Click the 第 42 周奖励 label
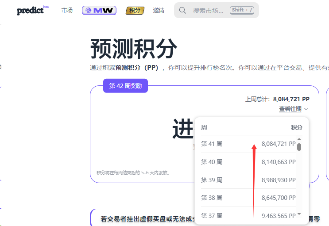 pos(125,86)
